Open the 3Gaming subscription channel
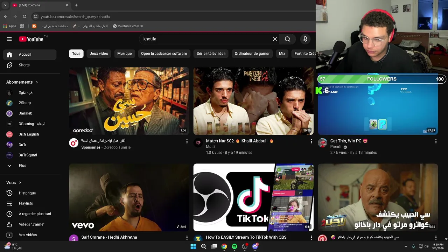The image size is (448, 252). point(30,124)
